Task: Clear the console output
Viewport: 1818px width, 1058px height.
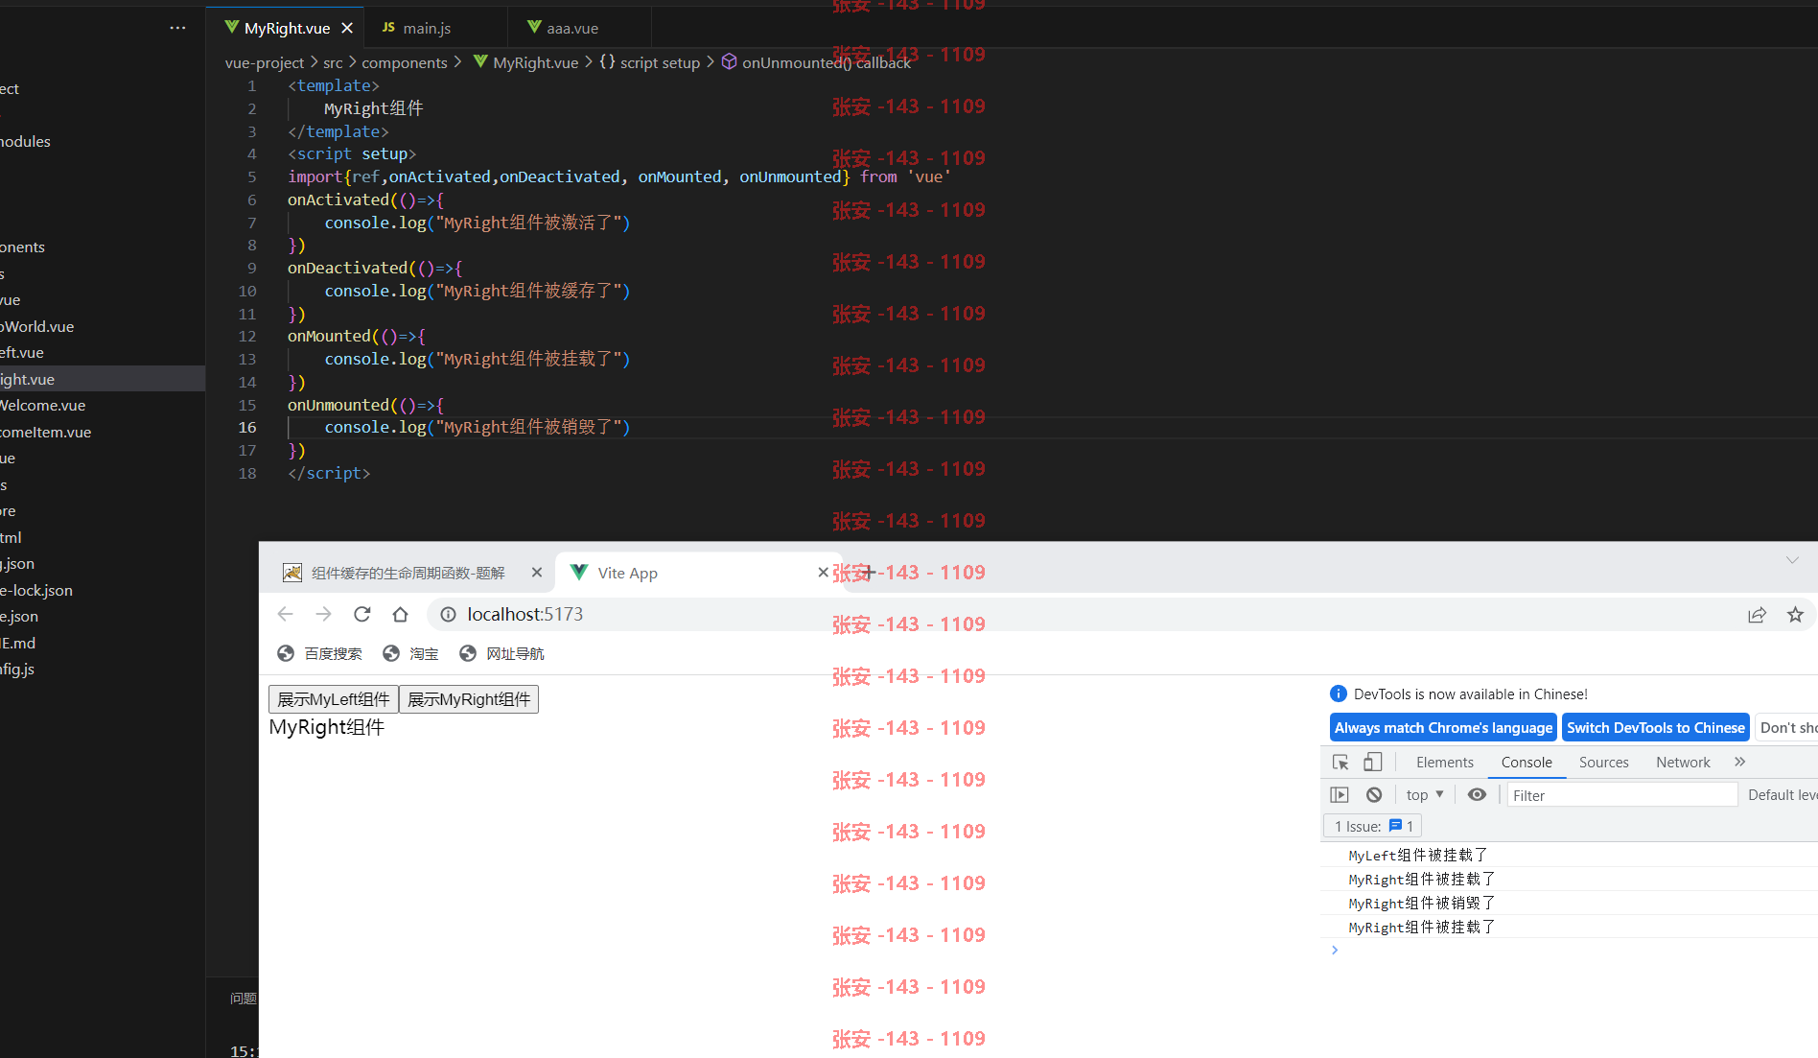Action: tap(1374, 795)
